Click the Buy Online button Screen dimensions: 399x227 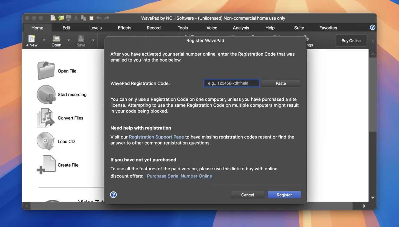pyautogui.click(x=351, y=41)
